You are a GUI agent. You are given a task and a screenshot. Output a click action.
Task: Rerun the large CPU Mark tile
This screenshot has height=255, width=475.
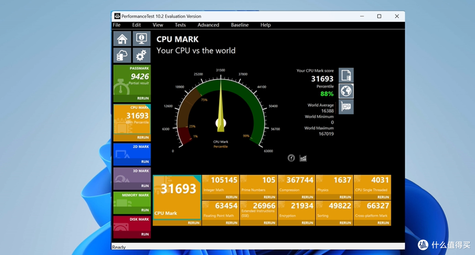click(194, 222)
